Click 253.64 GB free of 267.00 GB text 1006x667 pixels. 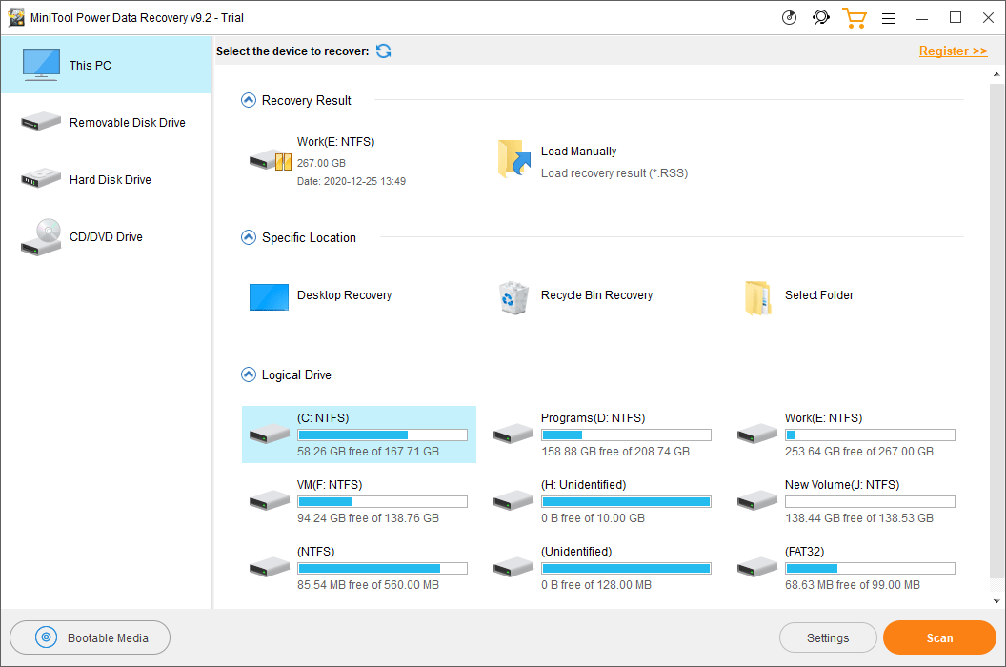click(859, 452)
